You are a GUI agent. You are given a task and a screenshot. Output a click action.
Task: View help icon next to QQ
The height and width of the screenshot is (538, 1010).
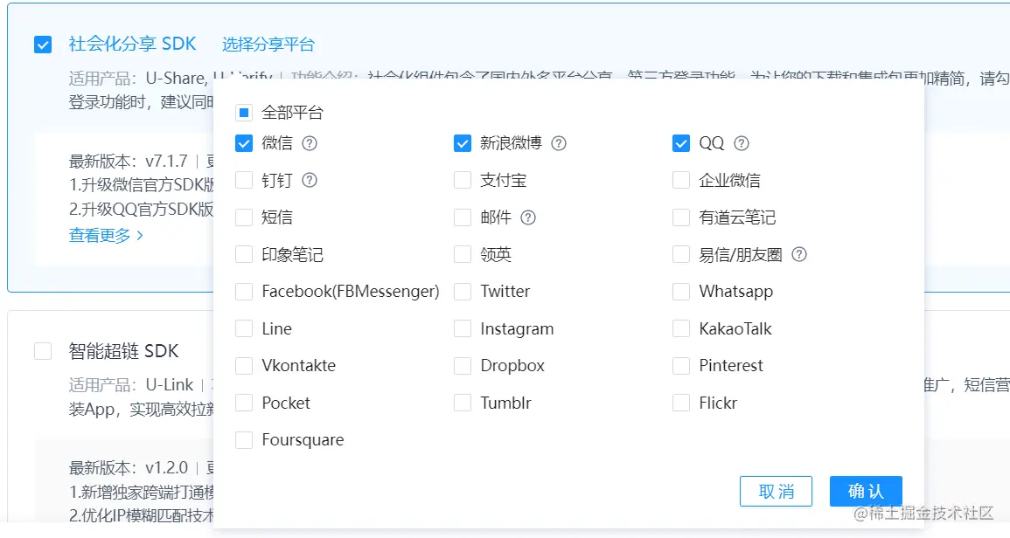tap(741, 143)
